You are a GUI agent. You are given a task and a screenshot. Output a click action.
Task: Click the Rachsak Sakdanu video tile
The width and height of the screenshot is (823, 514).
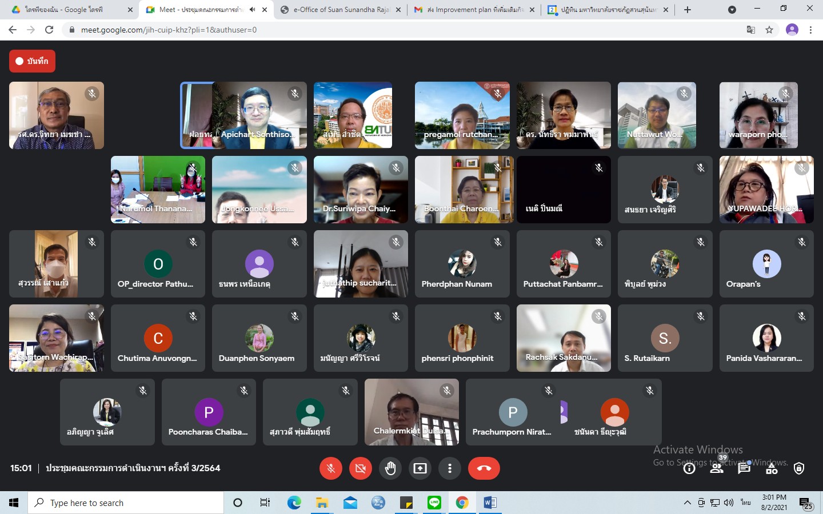(x=564, y=338)
